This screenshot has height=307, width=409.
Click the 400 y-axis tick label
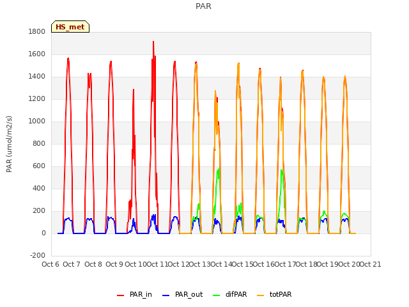click(39, 188)
